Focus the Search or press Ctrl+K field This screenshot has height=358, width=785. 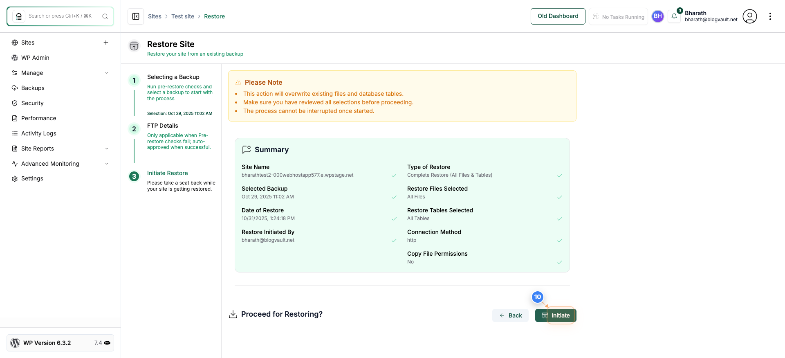[x=60, y=16]
